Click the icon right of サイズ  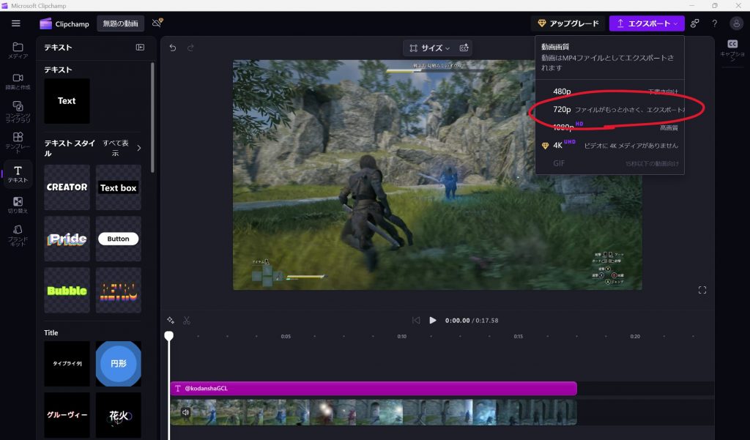(x=464, y=48)
